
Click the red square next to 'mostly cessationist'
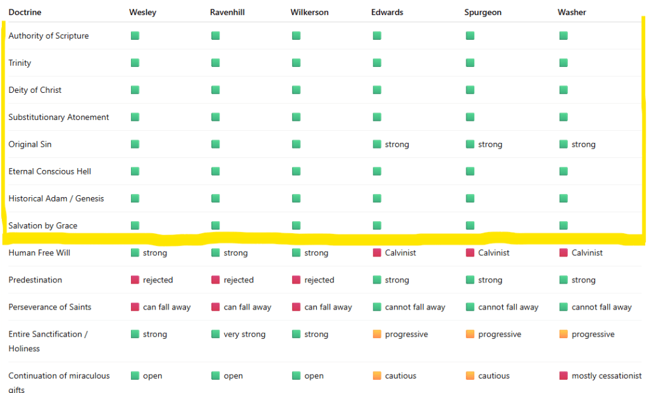(564, 375)
